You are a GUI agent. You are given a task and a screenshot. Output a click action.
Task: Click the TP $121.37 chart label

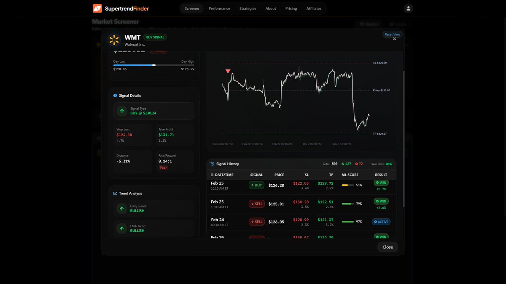click(380, 134)
